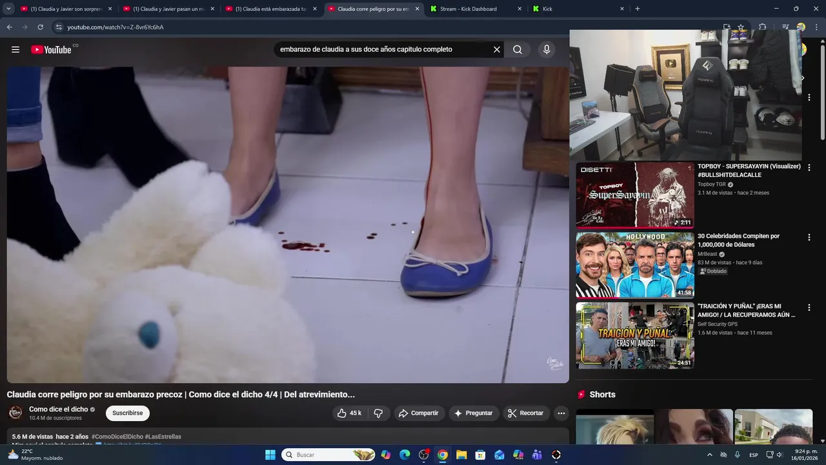Open options for top recommended video
826x465 pixels.
pos(809,98)
